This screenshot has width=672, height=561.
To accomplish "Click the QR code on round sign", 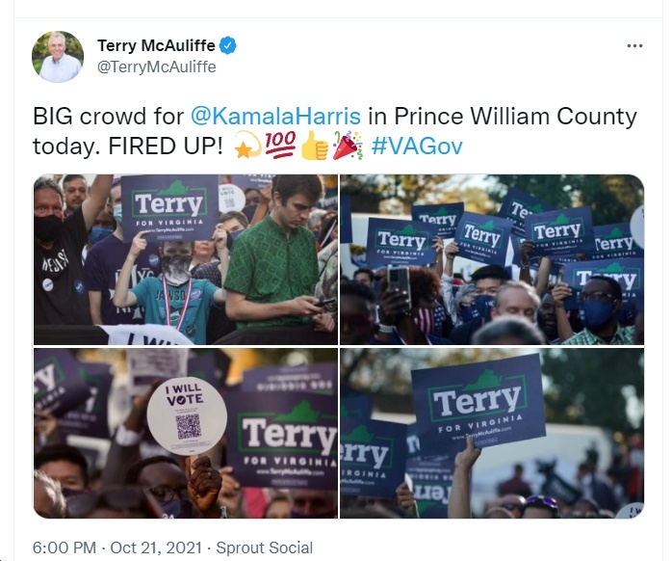I will [189, 426].
